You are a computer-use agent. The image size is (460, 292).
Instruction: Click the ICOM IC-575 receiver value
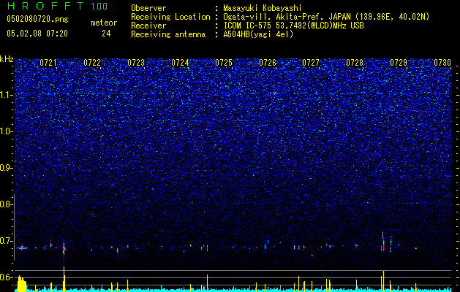point(294,26)
